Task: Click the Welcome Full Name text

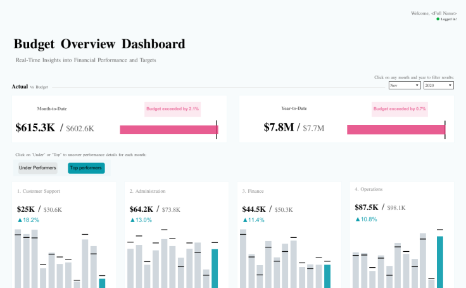Action: tap(434, 13)
